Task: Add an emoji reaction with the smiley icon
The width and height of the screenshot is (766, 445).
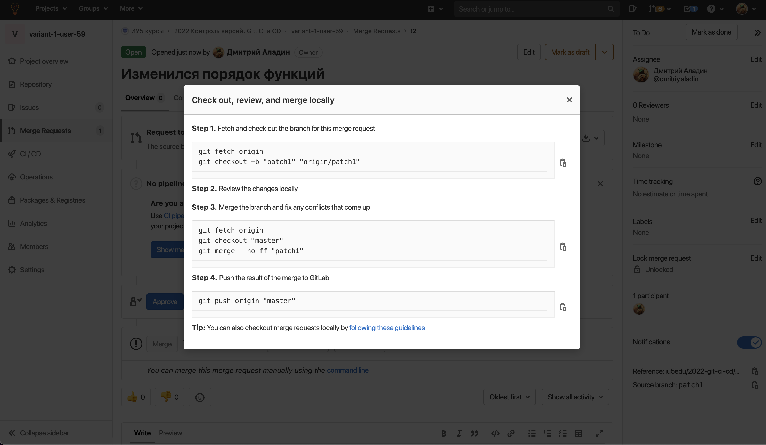Action: [200, 397]
